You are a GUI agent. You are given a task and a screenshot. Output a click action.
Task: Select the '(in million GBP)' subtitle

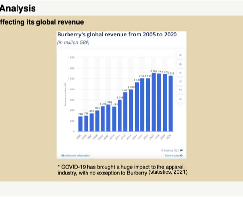(x=73, y=42)
